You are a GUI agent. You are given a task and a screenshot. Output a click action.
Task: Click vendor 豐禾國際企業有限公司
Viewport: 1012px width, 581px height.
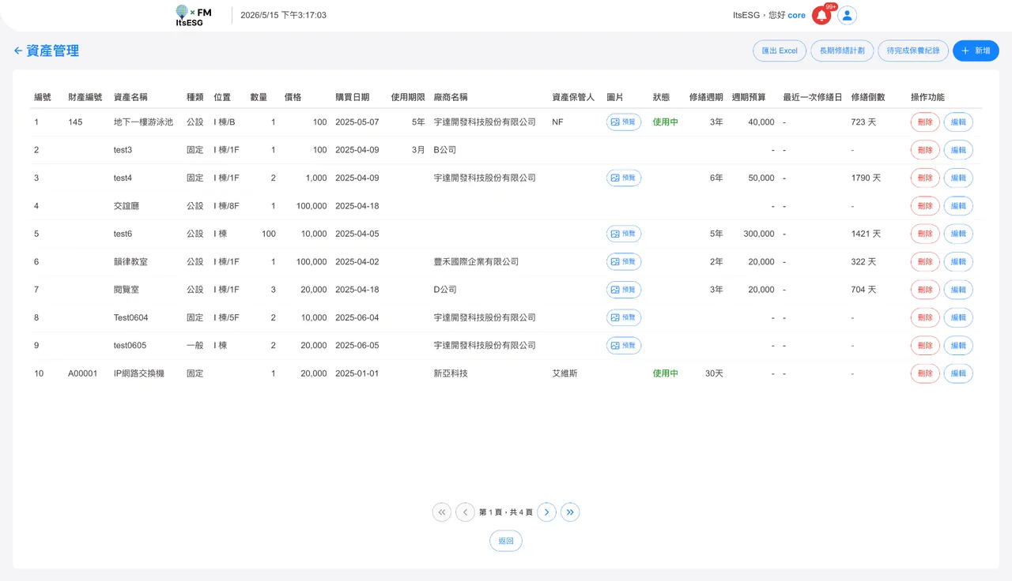pyautogui.click(x=477, y=262)
